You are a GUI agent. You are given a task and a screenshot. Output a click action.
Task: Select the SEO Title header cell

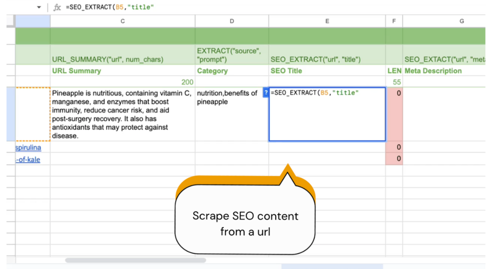(327, 71)
